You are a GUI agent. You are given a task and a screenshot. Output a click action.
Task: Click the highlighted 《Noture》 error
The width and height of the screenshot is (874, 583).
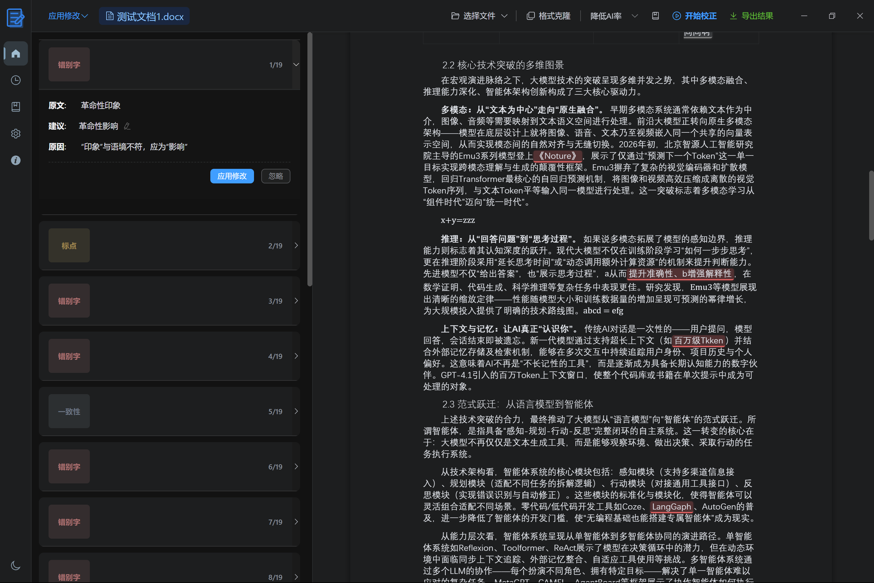point(557,156)
